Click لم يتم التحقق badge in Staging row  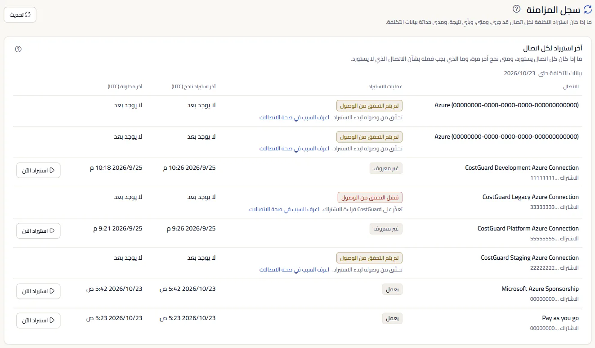369,258
